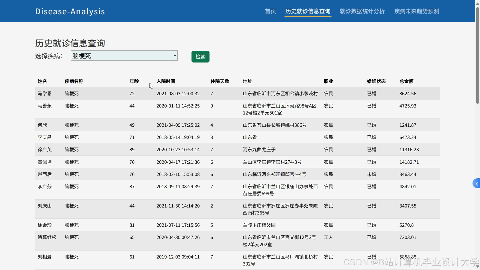Click the 姓名 column header
The height and width of the screenshot is (270, 480).
[42, 81]
